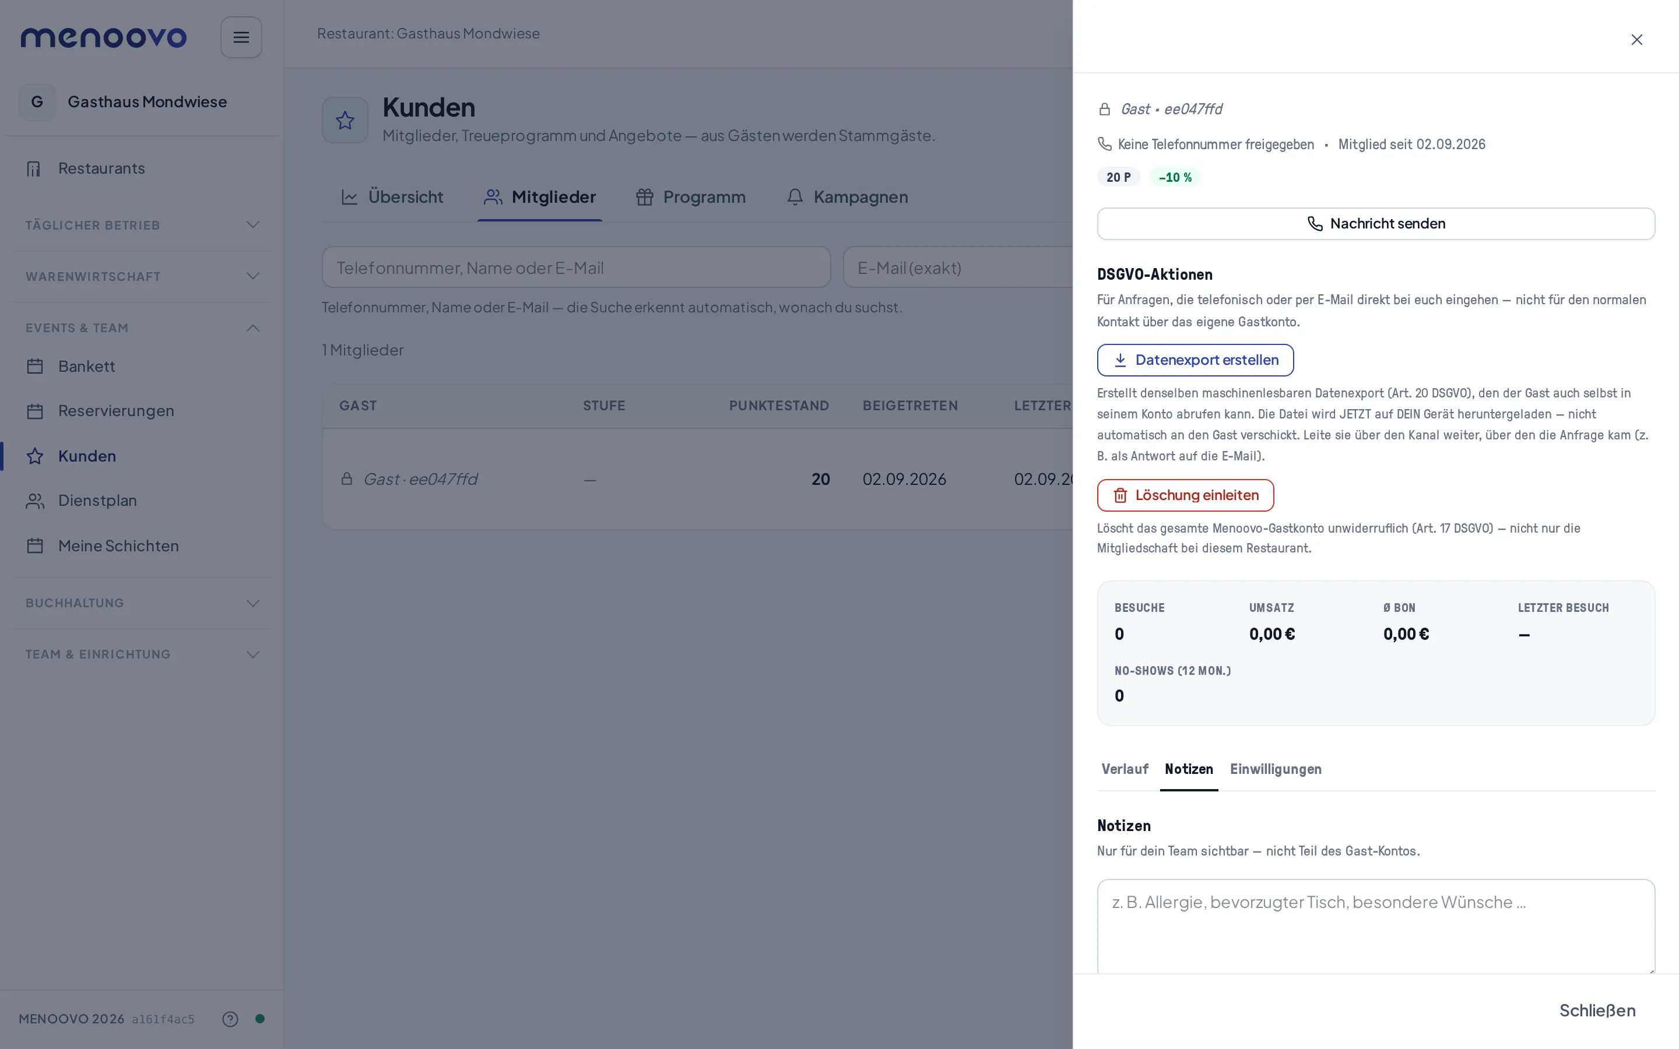This screenshot has width=1679, height=1049.
Task: Focus the E-Mail (exakt) field
Action: tap(958, 267)
